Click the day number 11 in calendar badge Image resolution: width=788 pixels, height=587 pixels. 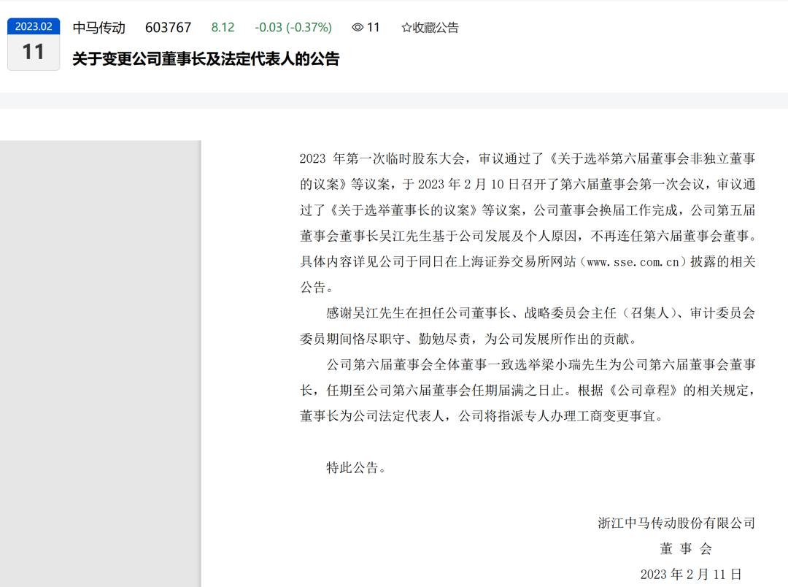pyautogui.click(x=34, y=52)
